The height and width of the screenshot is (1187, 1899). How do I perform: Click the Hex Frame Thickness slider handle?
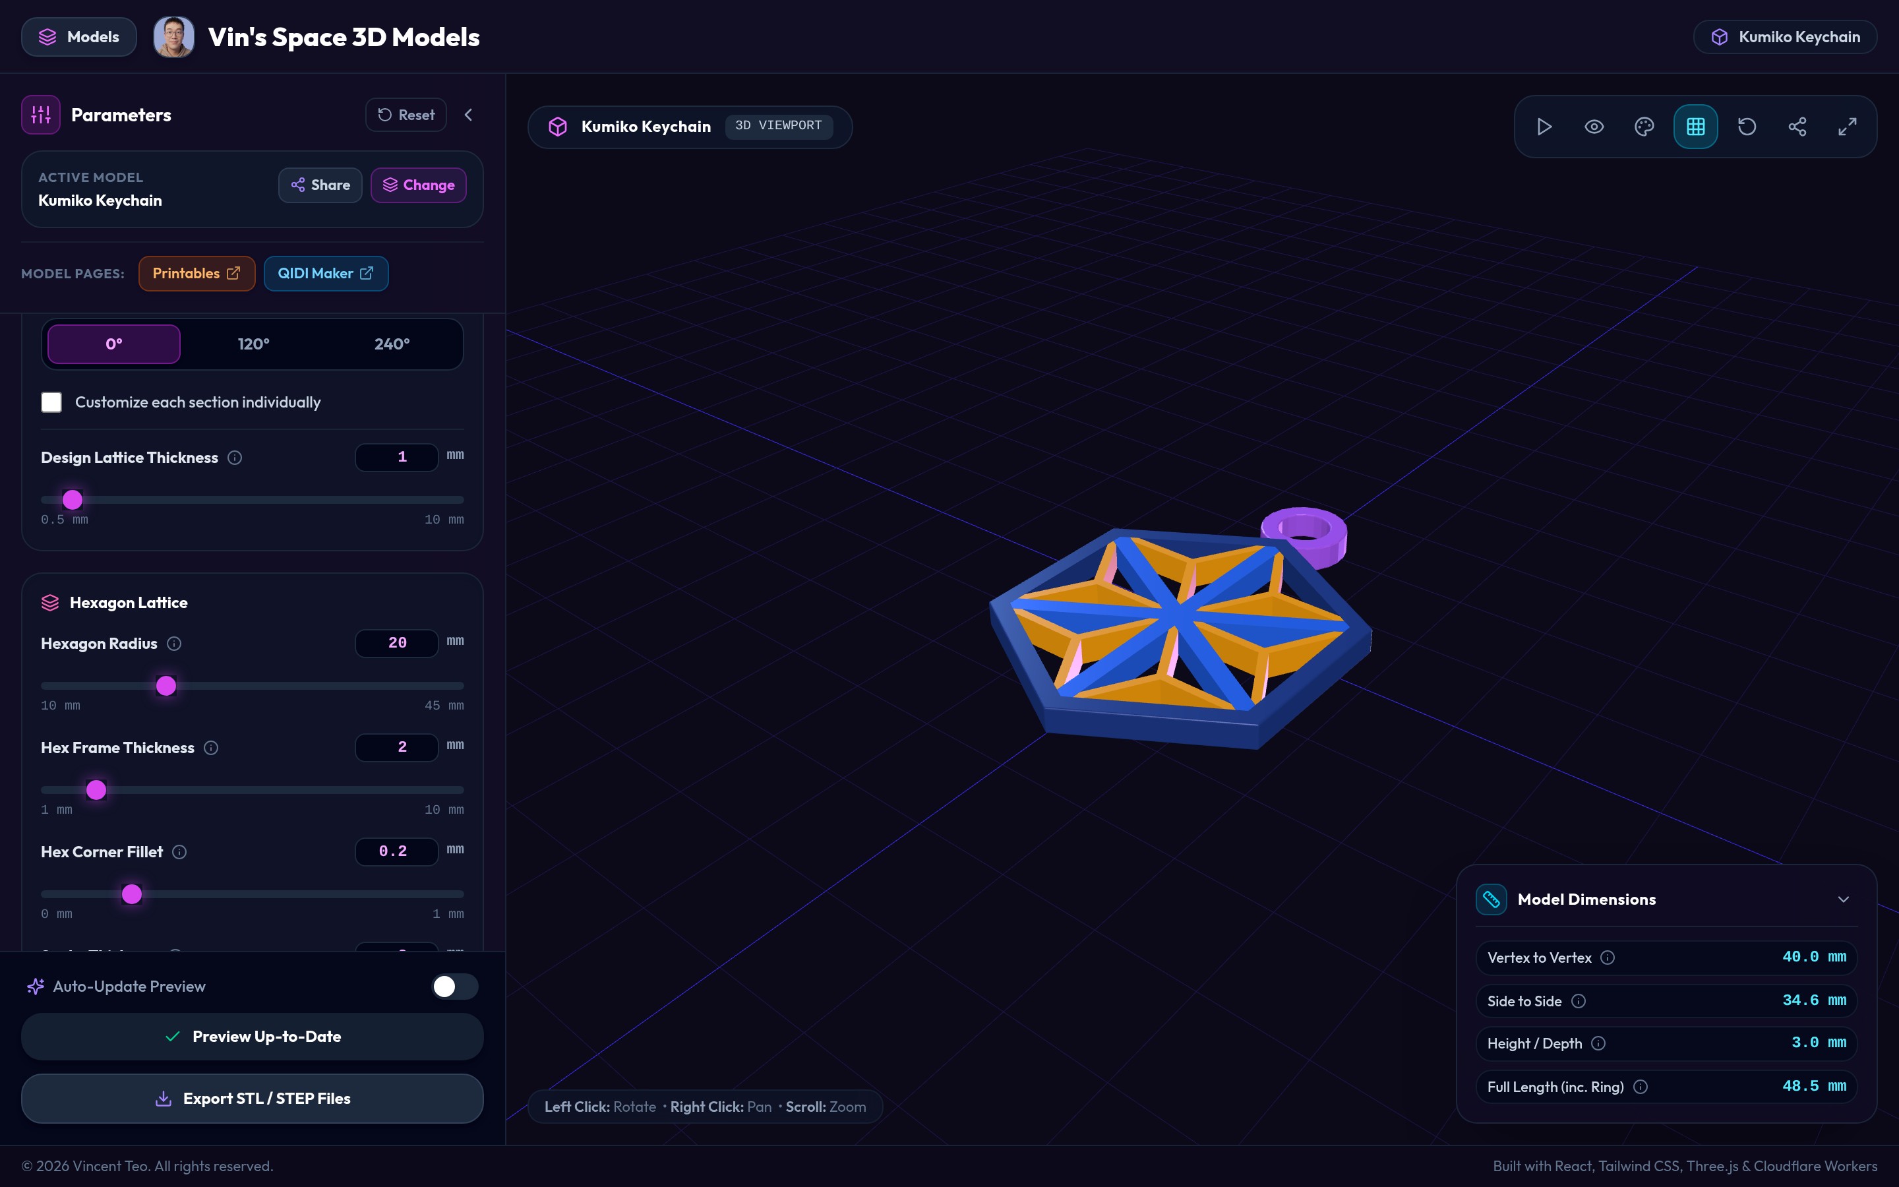pyautogui.click(x=96, y=790)
